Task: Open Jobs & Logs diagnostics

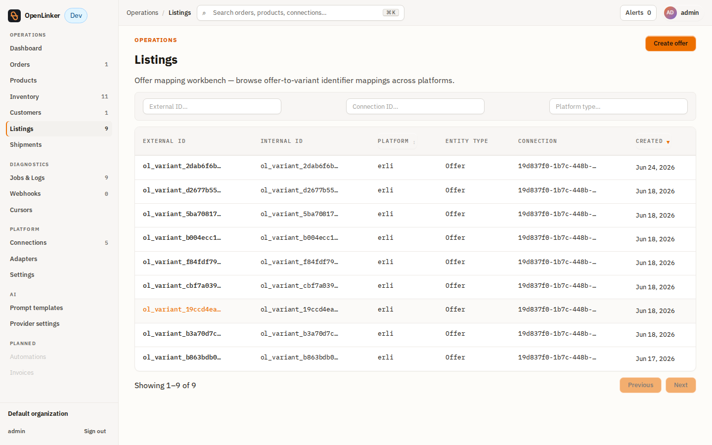Action: tap(59, 178)
